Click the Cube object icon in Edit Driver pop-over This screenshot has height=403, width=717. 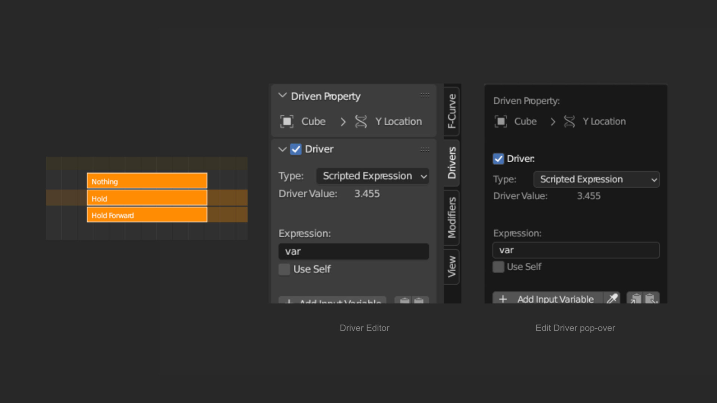pos(501,122)
